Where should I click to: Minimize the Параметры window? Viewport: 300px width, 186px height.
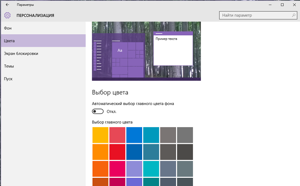270,5
